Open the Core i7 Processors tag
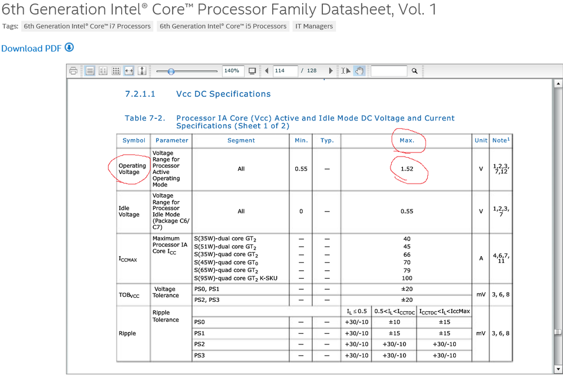Viewport: 563px width, 375px height. click(87, 26)
